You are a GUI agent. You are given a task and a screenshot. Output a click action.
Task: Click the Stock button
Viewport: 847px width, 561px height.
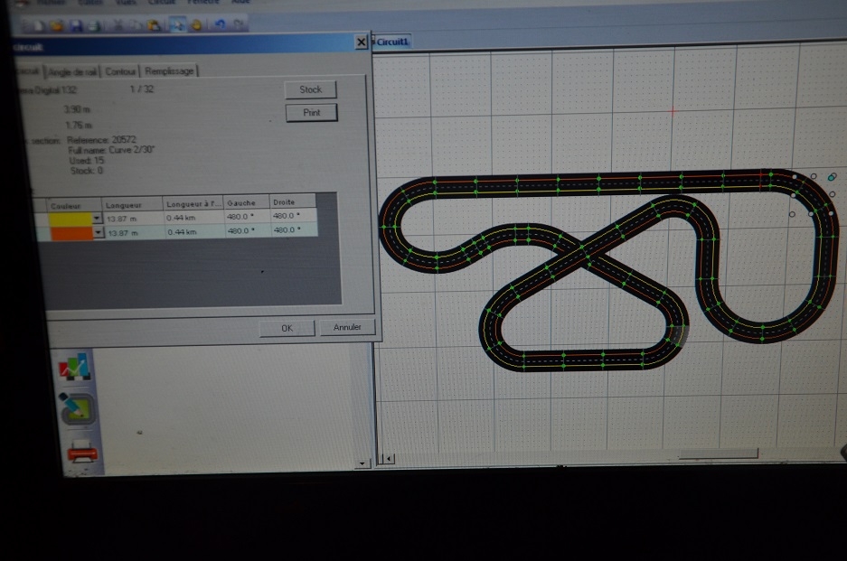pos(311,89)
